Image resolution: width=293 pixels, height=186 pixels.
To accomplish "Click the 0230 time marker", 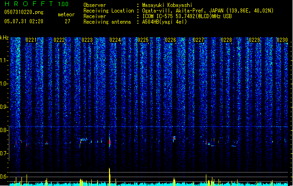I will (282, 40).
